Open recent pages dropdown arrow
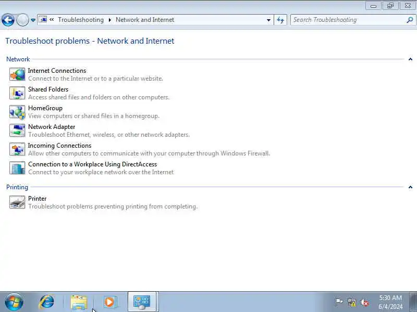 33,20
